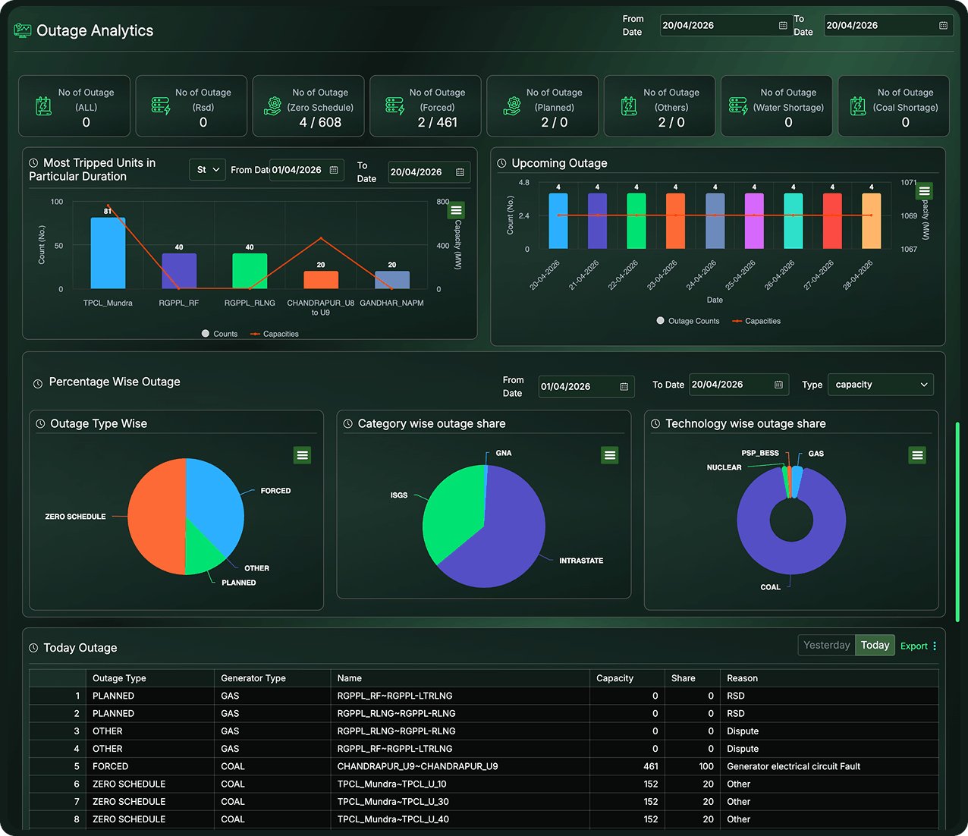Toggle Outage Counts legend in Upcoming Outage
The height and width of the screenshot is (836, 968).
coord(687,321)
